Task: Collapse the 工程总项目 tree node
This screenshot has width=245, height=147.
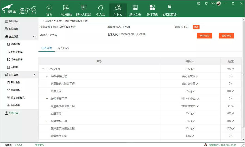Action: (x=43, y=69)
